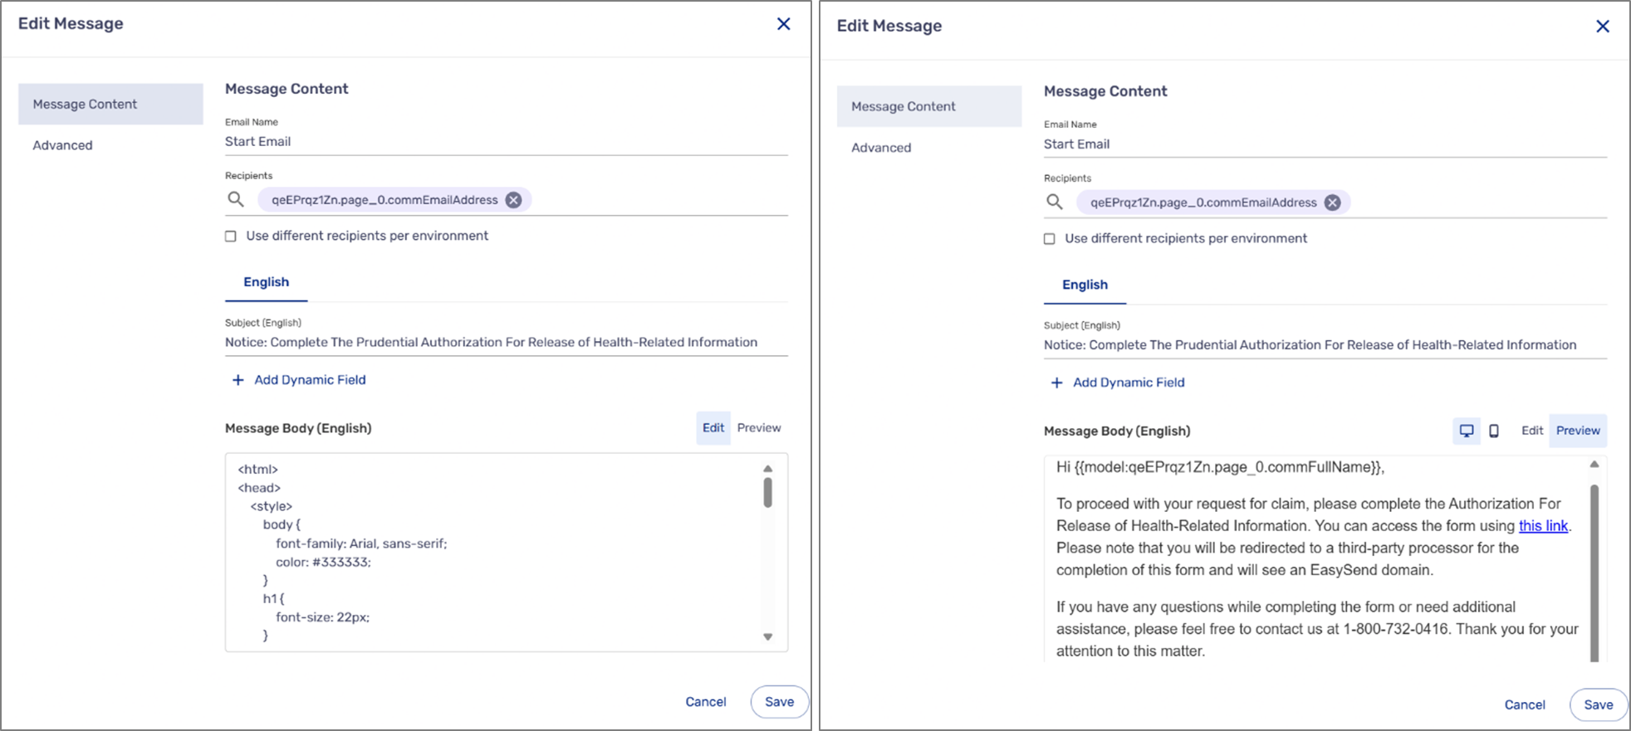This screenshot has width=1631, height=731.
Task: Open 'this link' in preview body
Action: 1543,526
